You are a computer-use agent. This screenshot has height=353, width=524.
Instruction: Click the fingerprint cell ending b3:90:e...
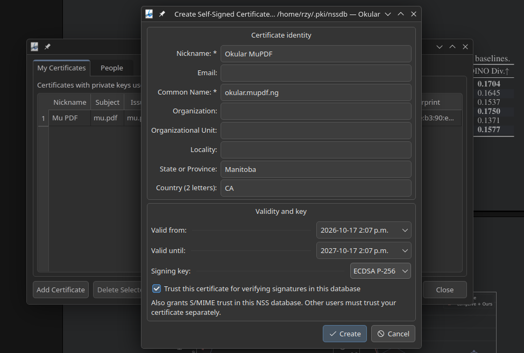coord(441,118)
